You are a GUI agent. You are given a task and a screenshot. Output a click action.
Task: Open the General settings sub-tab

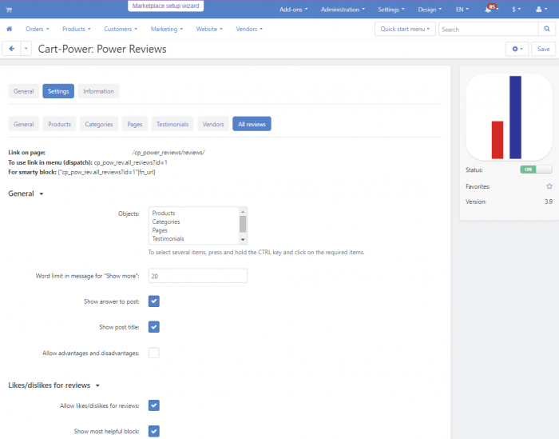[x=23, y=124]
